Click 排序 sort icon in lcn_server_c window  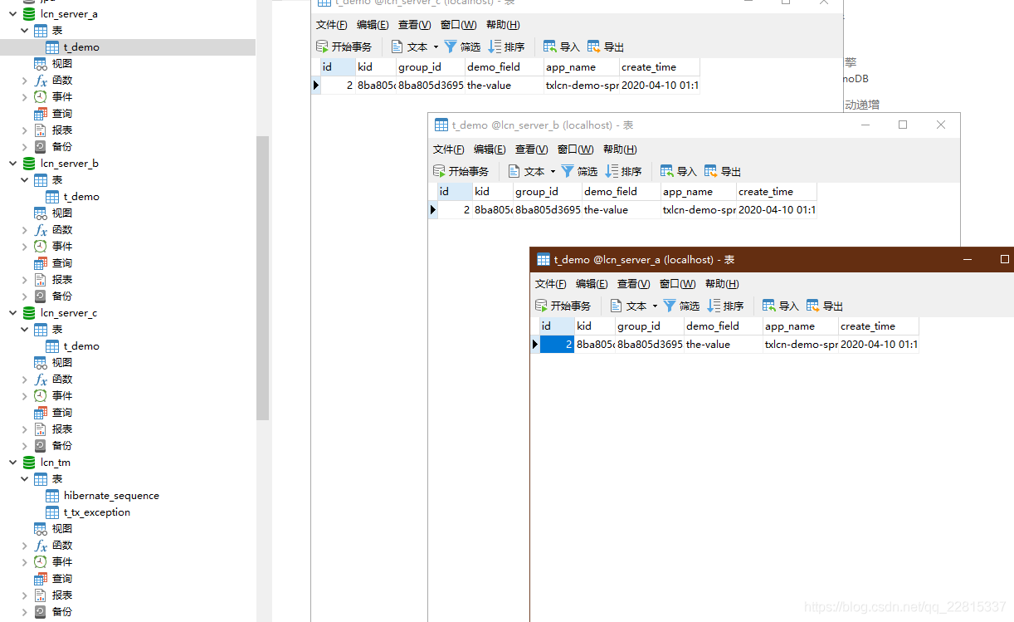[495, 47]
